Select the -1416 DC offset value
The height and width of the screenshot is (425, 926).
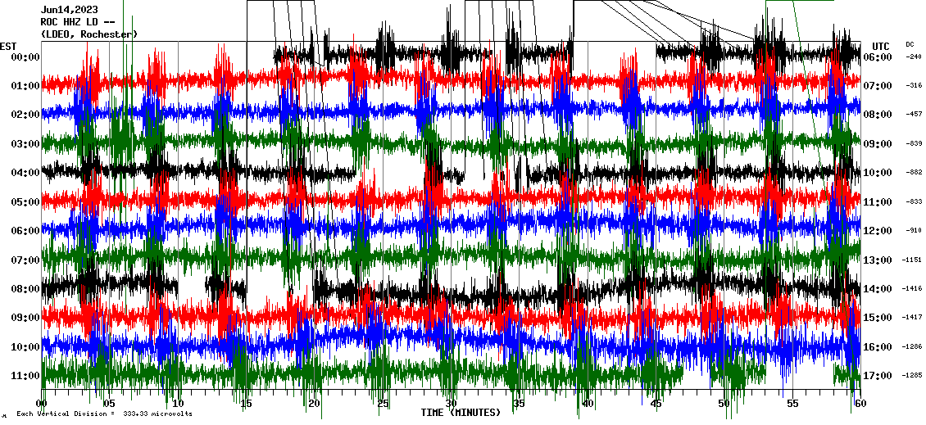(x=912, y=289)
